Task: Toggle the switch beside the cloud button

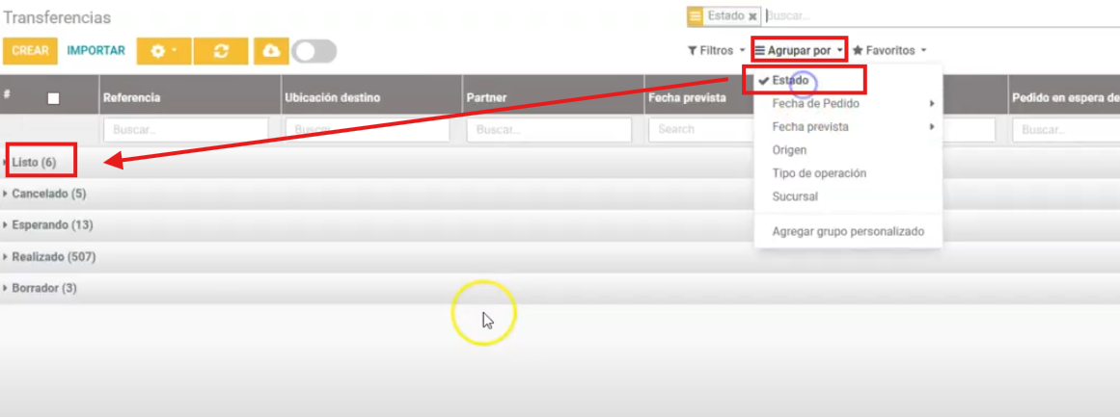Action: [x=314, y=51]
